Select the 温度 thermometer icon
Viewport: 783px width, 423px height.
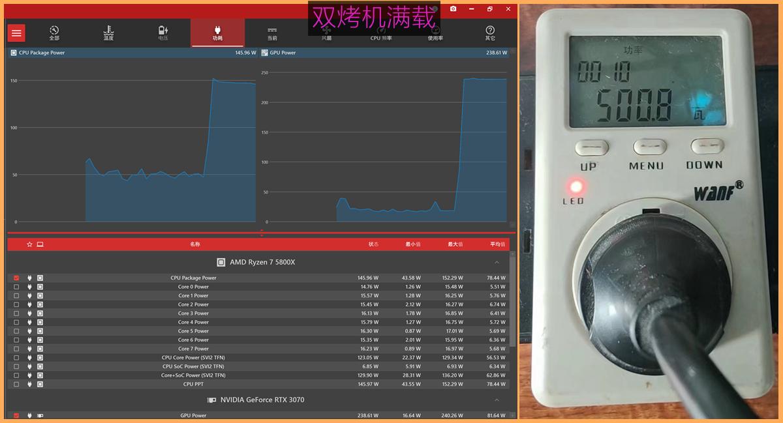[x=108, y=33]
